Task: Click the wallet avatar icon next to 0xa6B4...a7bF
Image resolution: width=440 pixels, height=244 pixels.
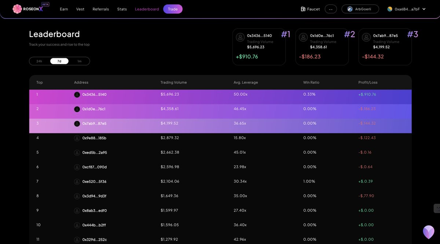Action: click(390, 9)
